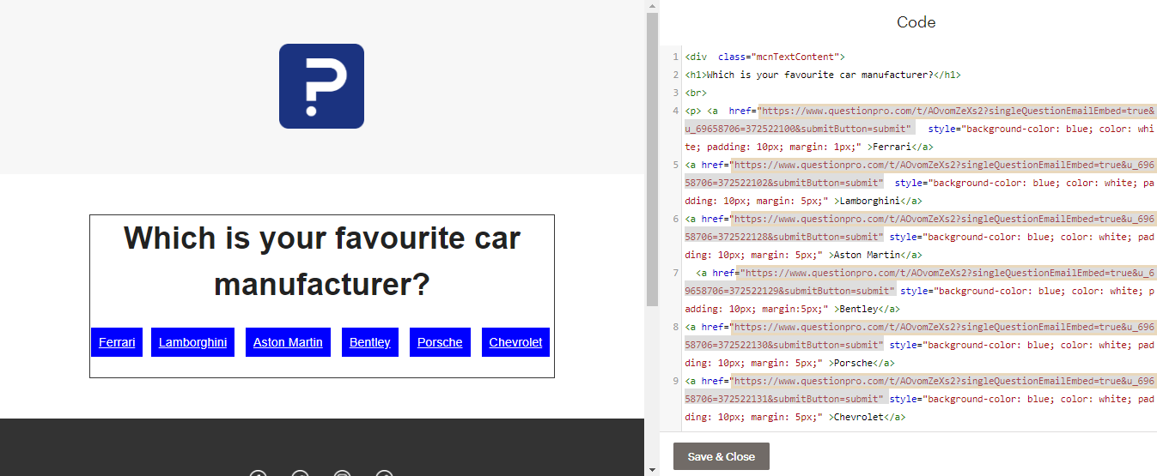Click the h1 tag line in code editor

pos(822,75)
